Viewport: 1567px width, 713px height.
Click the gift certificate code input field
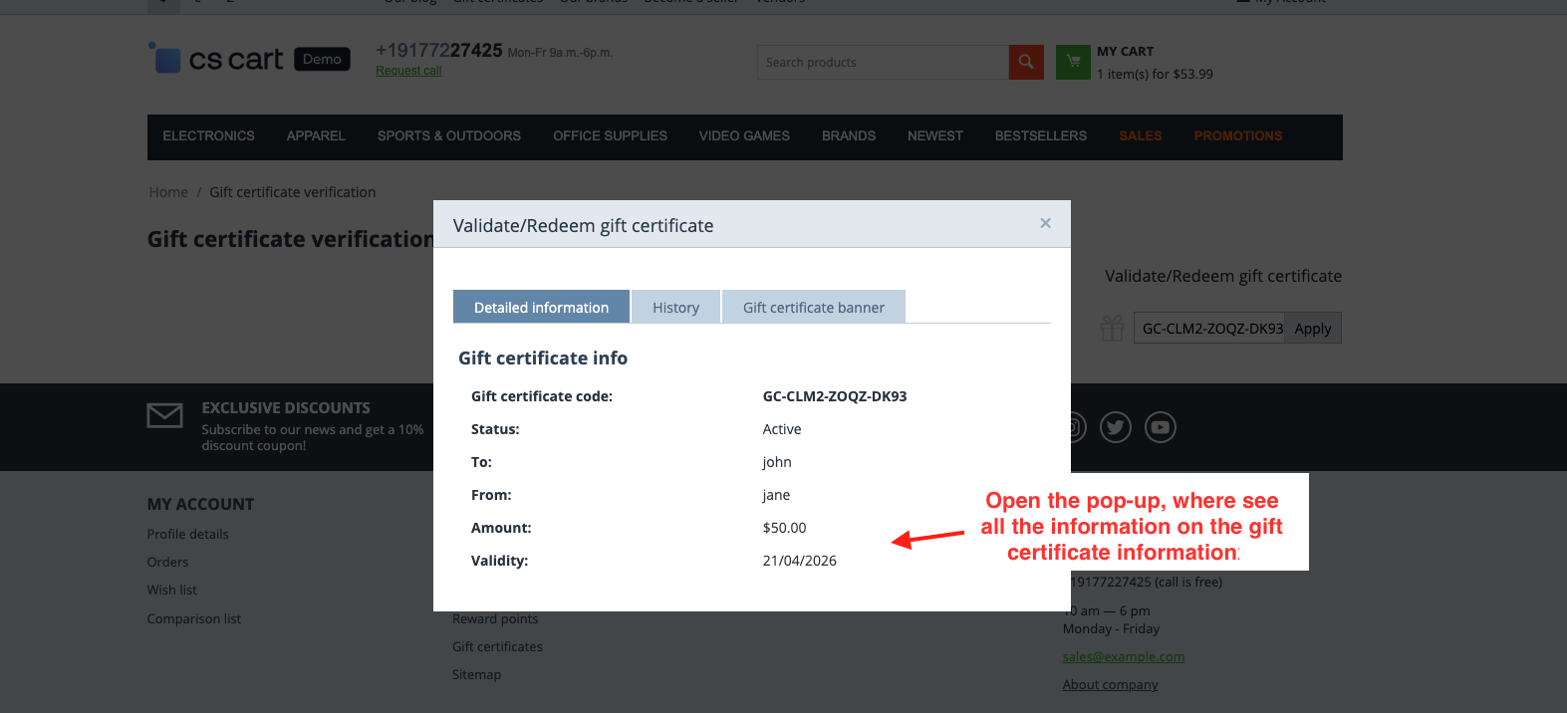(x=1209, y=329)
